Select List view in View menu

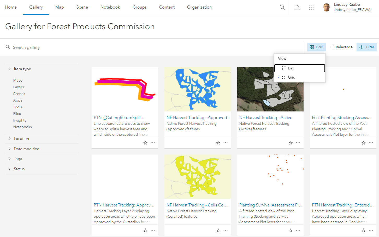300,68
